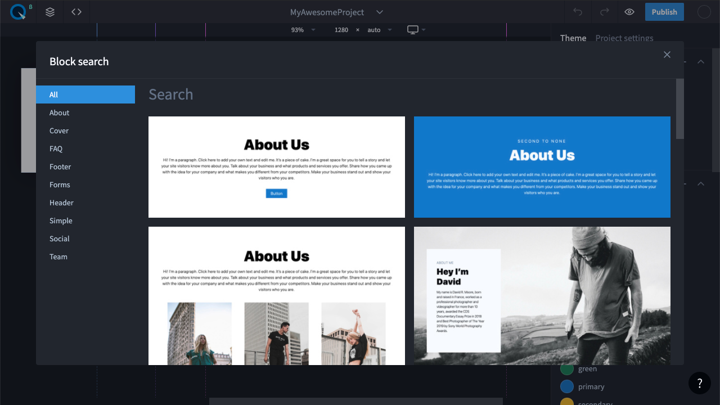Switch to Project settings tab
This screenshot has height=405, width=720.
624,38
